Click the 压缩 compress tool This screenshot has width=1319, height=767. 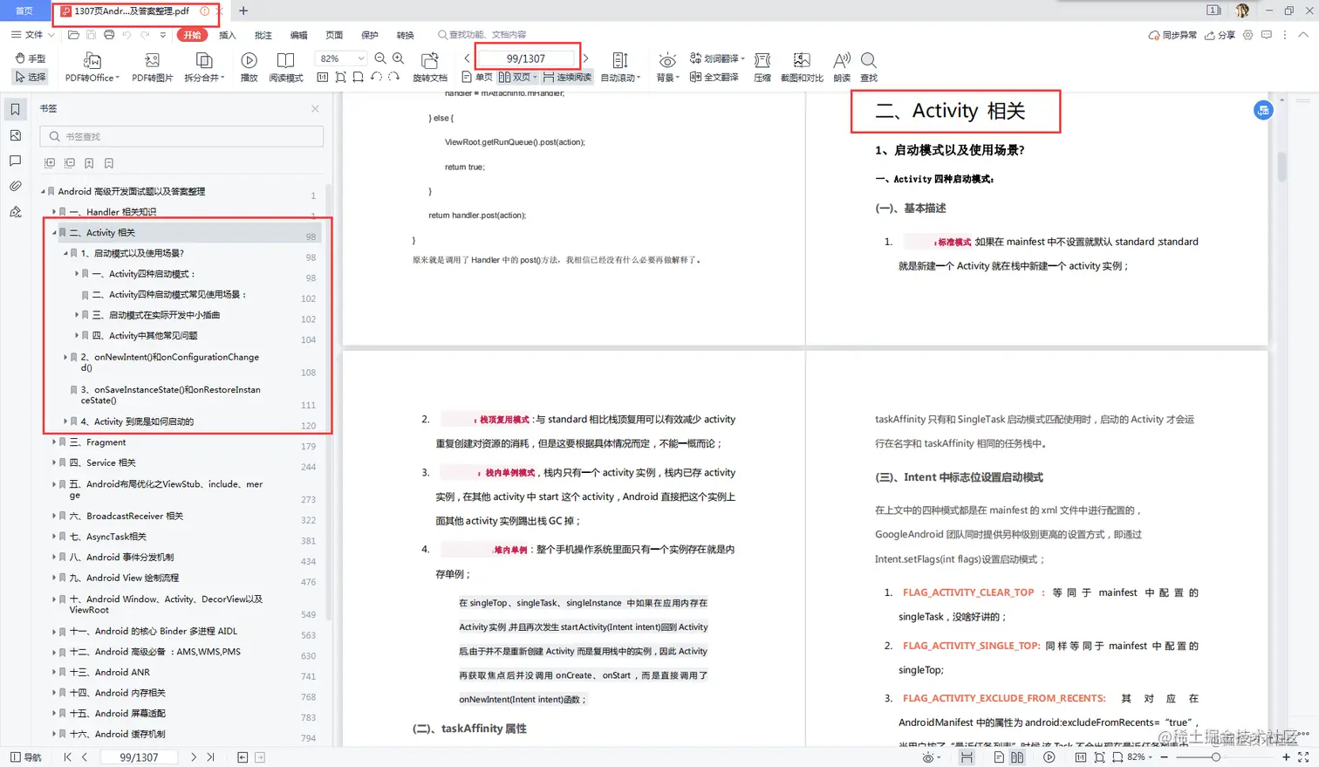(762, 67)
